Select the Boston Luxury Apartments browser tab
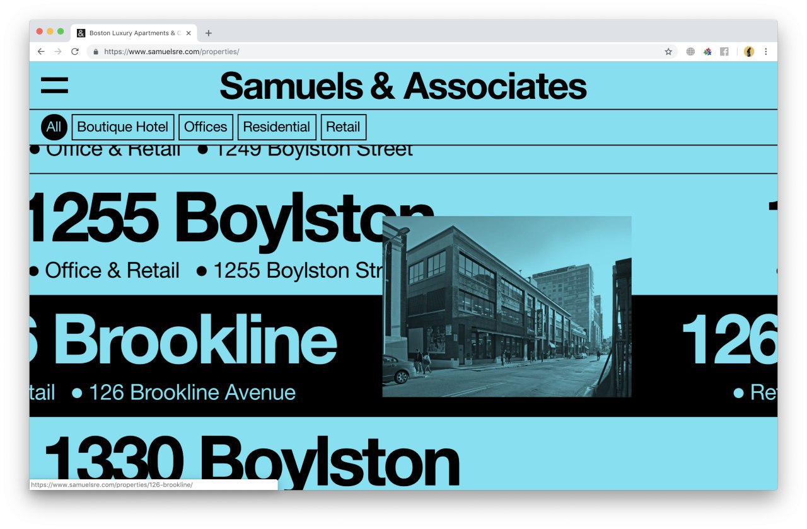 (134, 33)
